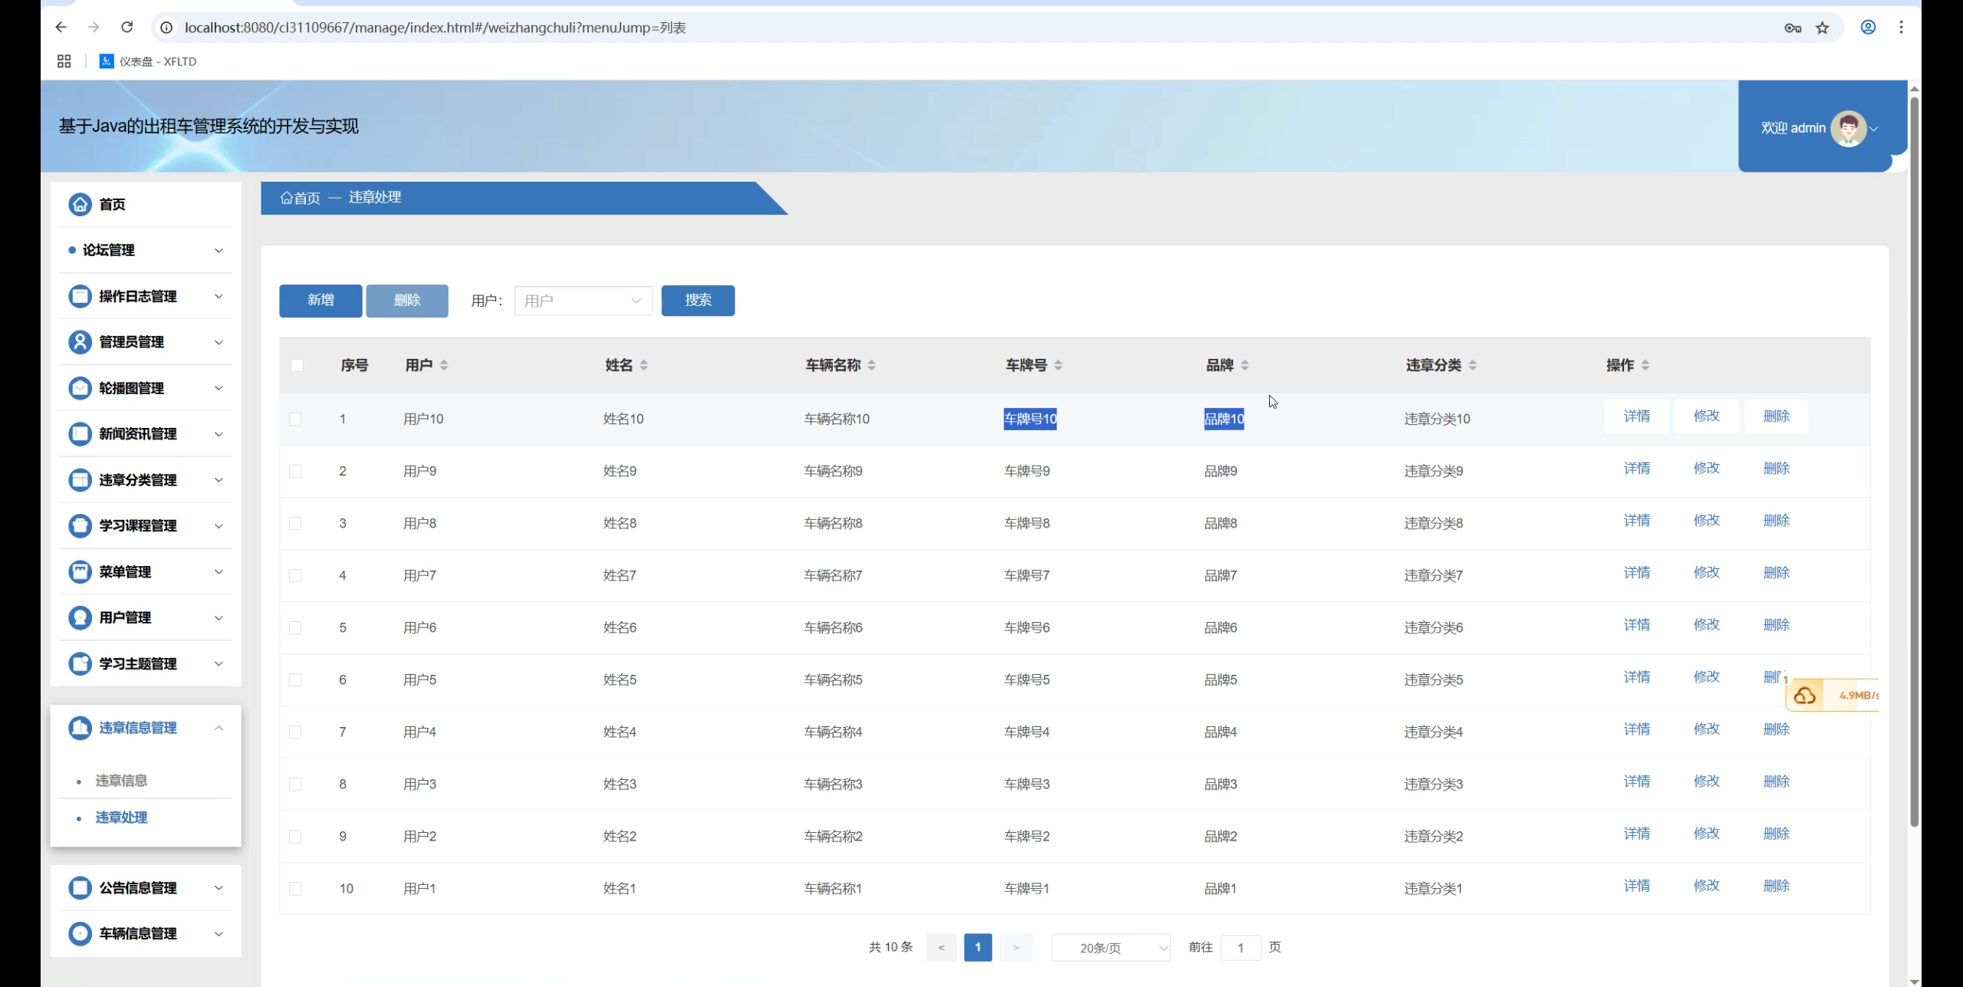Toggle the select-all checkbox in table header
Viewport: 1963px width, 987px height.
tap(298, 366)
